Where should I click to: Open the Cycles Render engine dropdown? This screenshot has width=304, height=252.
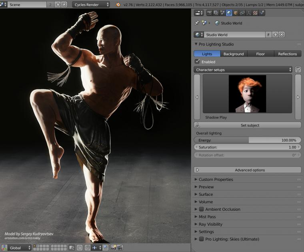coord(91,5)
